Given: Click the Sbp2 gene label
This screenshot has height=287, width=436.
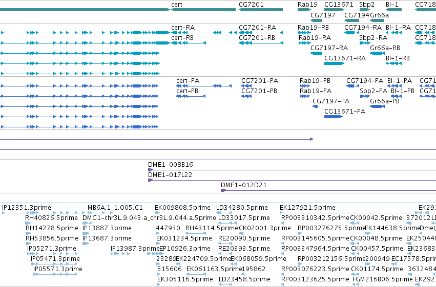Looking at the screenshot, I should pyautogui.click(x=367, y=5).
